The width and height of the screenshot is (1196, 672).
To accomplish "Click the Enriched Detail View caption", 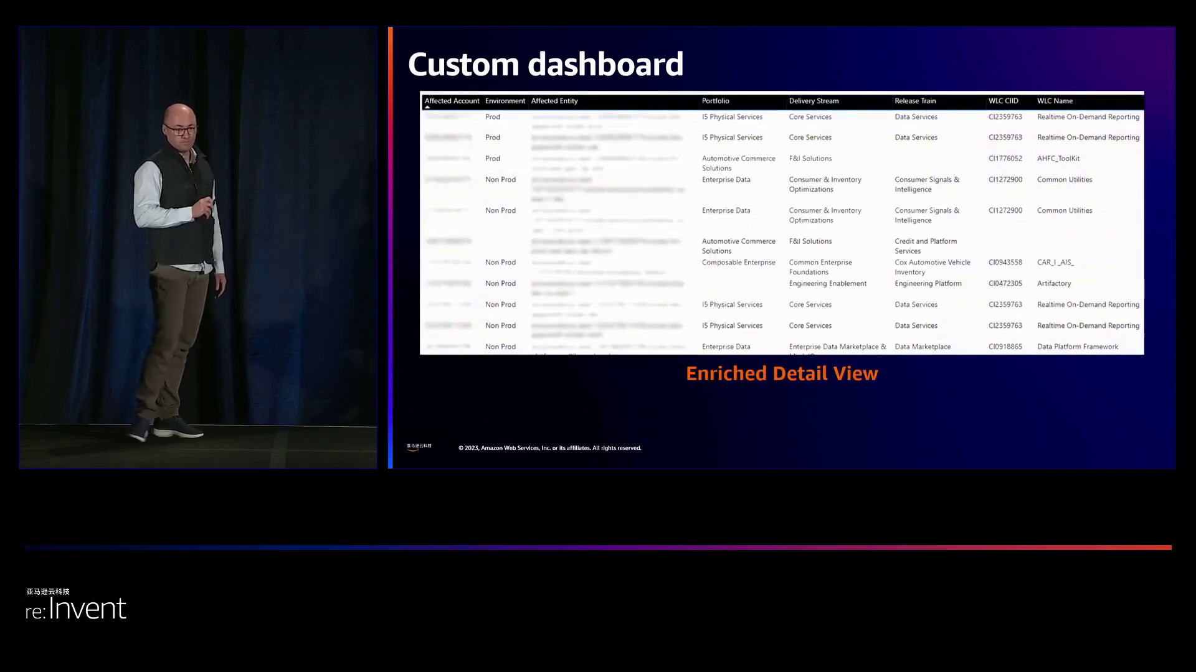I will [782, 373].
